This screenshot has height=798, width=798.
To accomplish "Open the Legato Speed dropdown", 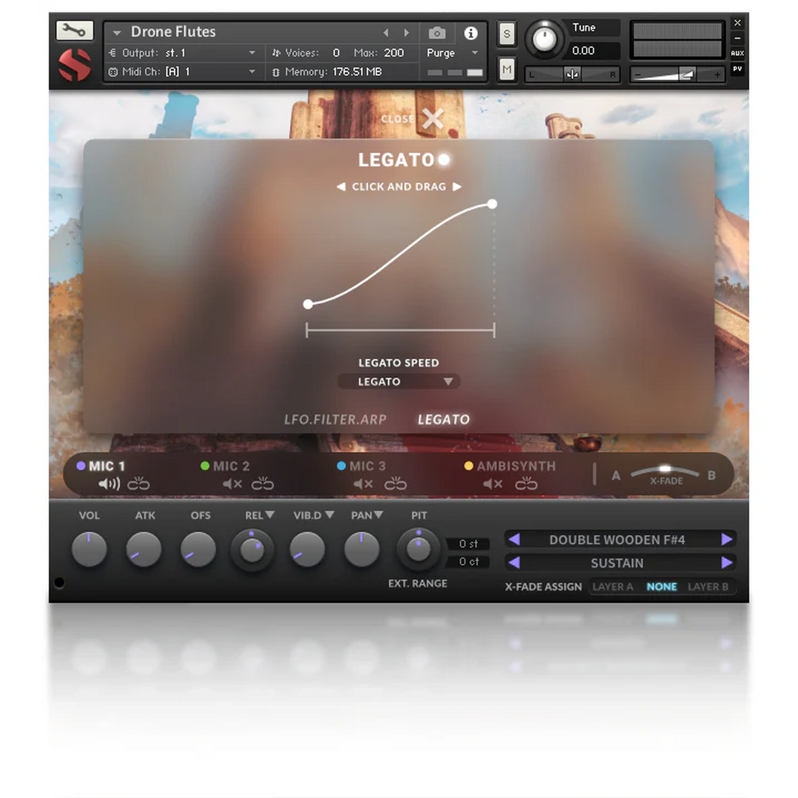I will (x=399, y=382).
